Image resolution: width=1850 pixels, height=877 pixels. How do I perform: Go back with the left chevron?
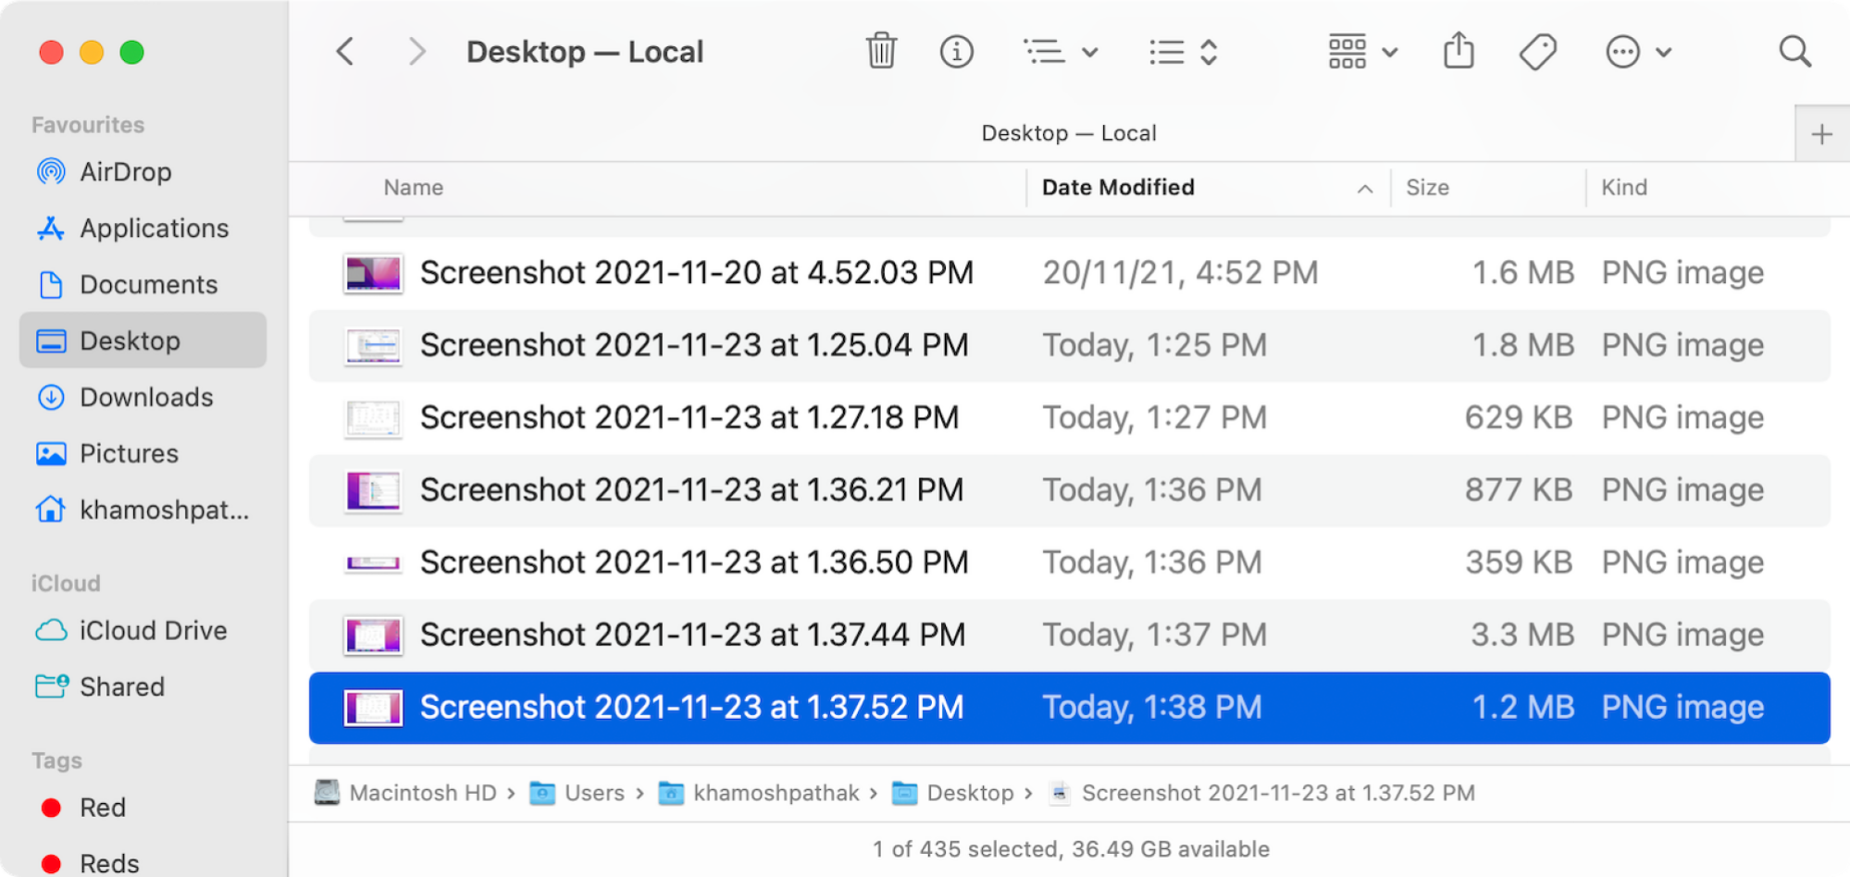click(345, 52)
